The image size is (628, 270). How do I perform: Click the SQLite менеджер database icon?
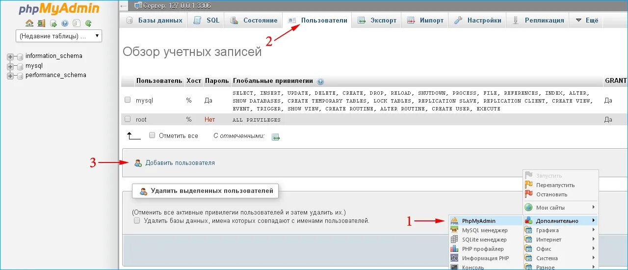pyautogui.click(x=454, y=240)
